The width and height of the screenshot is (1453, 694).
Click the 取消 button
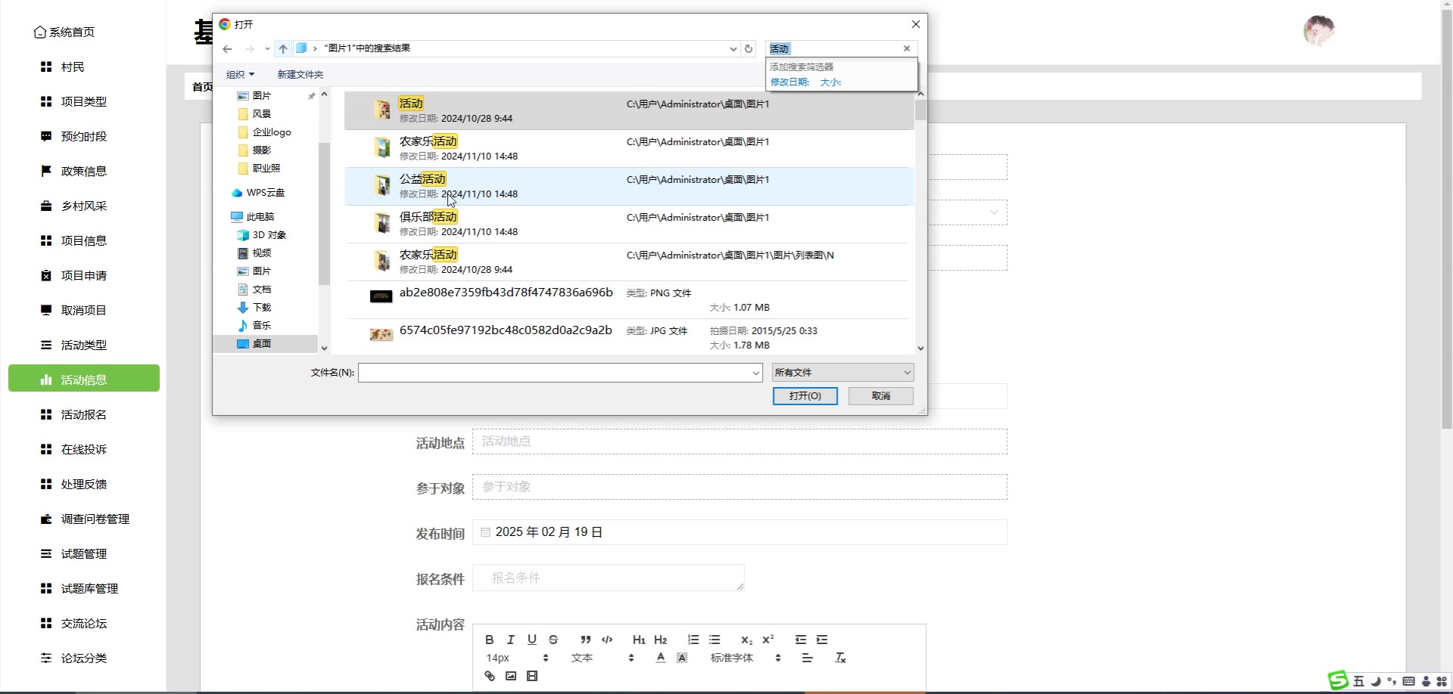pos(881,395)
